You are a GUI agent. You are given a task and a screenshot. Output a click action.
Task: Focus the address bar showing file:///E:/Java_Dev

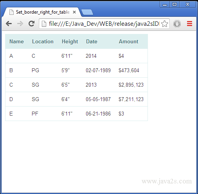click(104, 24)
